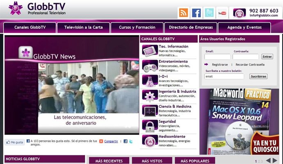Image resolution: width=283 pixels, height=164 pixels.
Task: Click the Twitter bird icon in header
Action: point(210,13)
